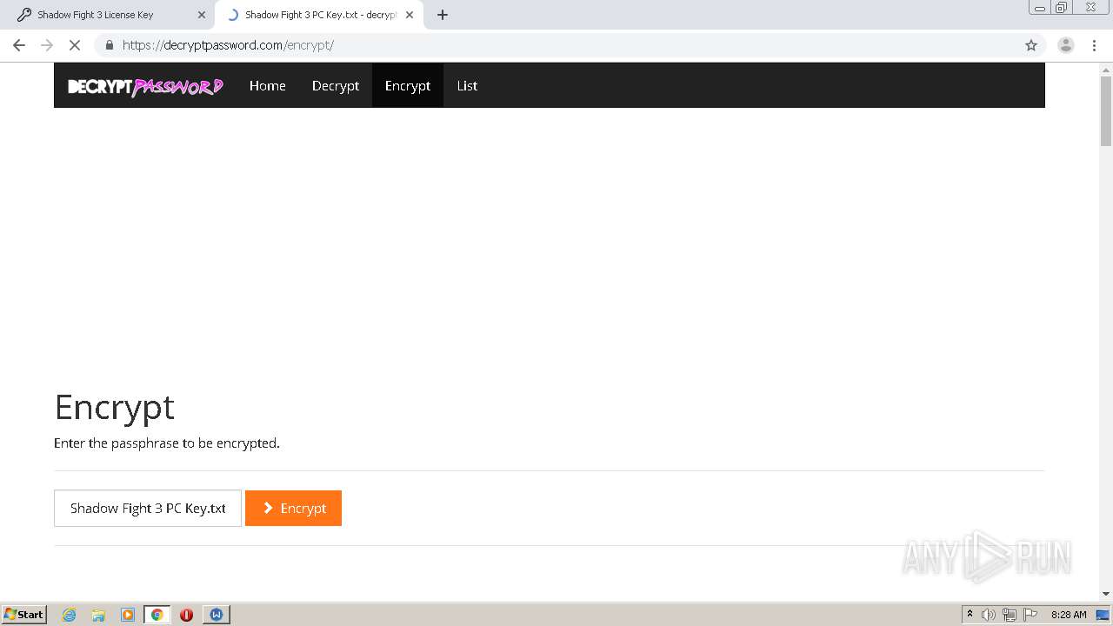Click the 8:28 AM system clock
Screen dimensions: 1113x626
click(x=1069, y=615)
